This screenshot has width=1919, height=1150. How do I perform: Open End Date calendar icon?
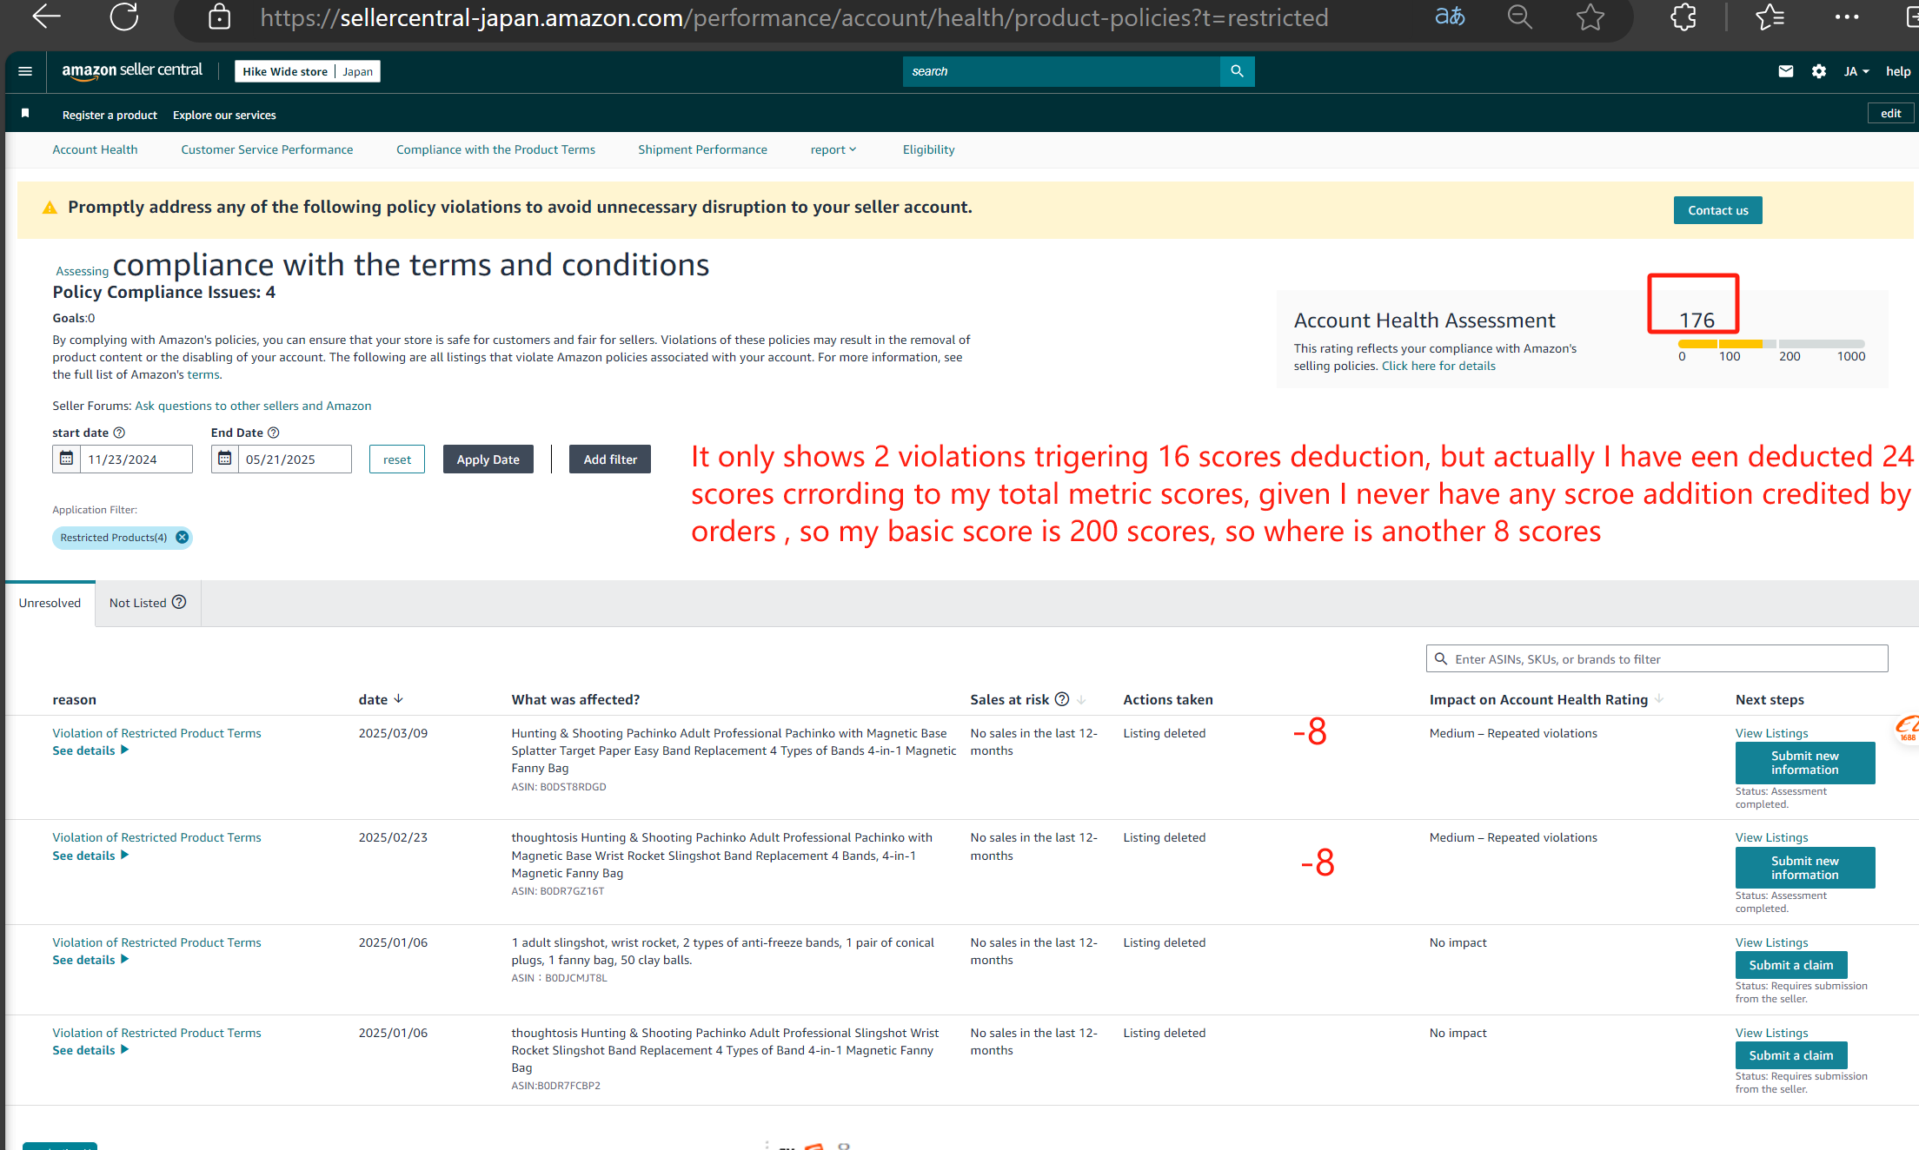[224, 459]
